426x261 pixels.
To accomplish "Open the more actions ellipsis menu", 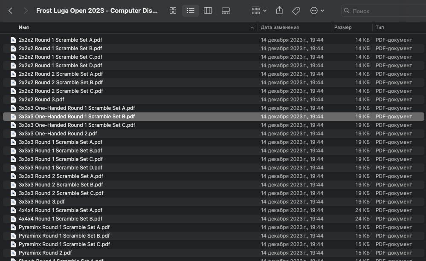I will (x=317, y=11).
